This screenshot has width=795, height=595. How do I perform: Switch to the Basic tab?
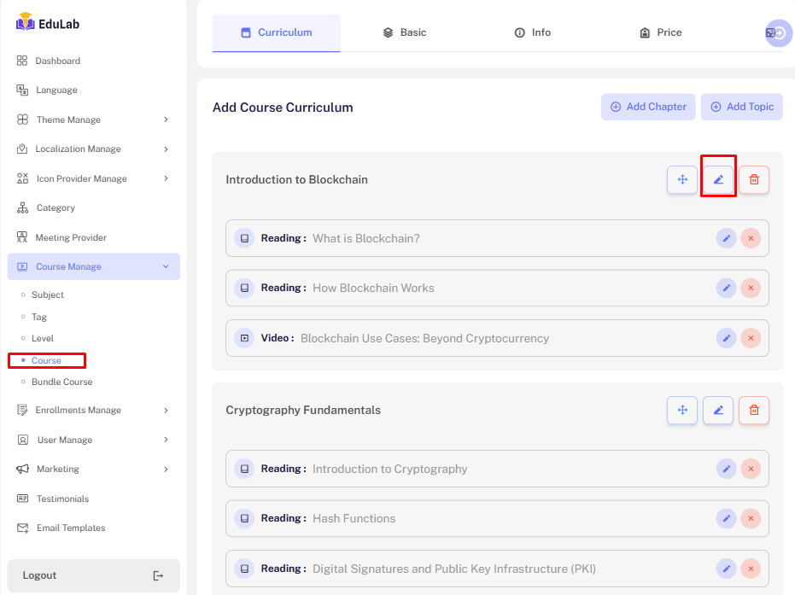point(404,32)
